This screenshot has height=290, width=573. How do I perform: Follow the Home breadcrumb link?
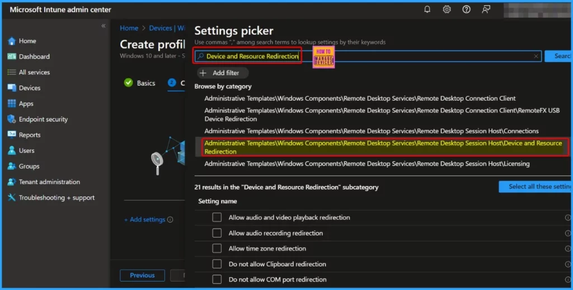pos(129,28)
